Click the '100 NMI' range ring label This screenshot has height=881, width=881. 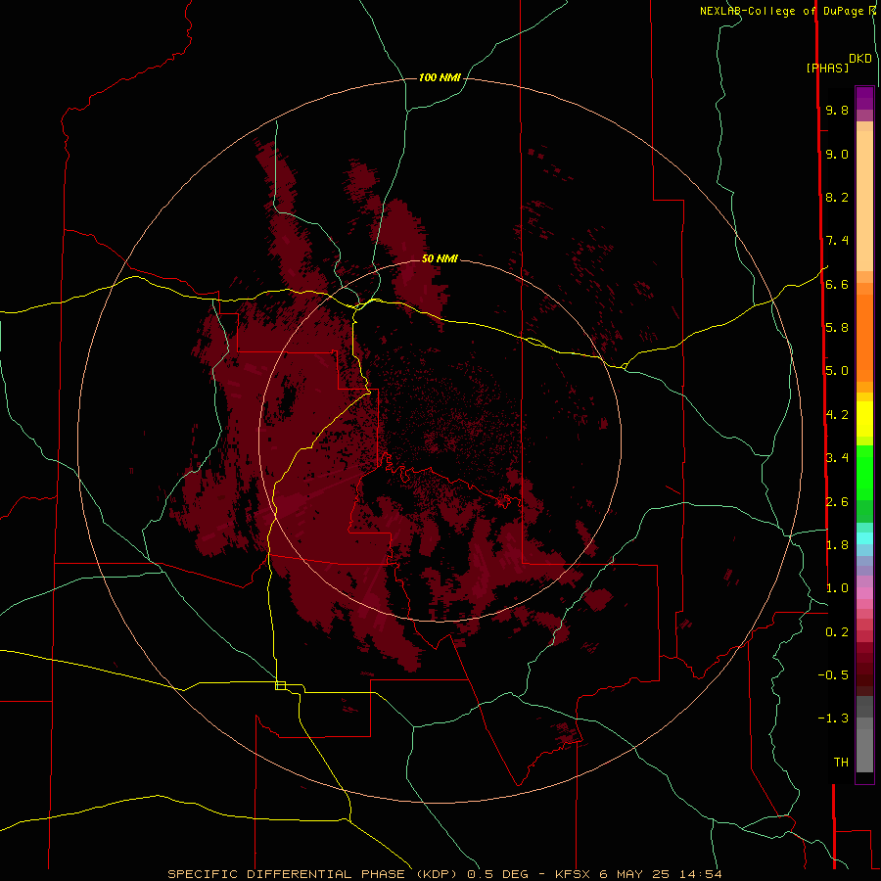[x=440, y=77]
